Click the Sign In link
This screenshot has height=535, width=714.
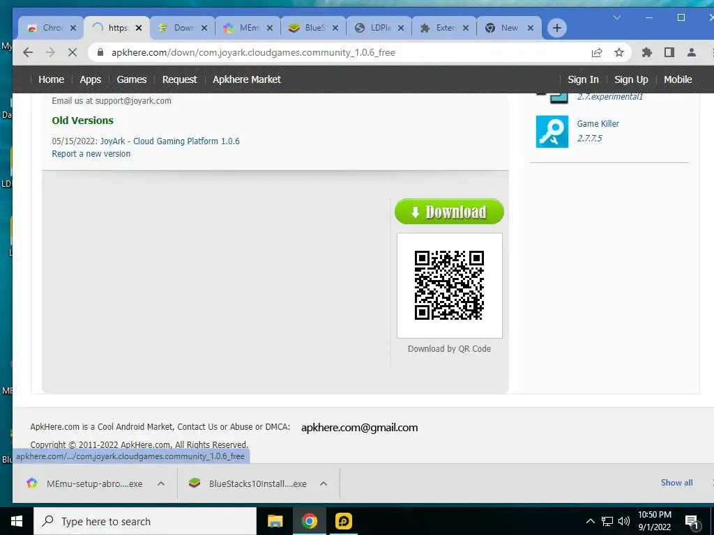pyautogui.click(x=583, y=79)
